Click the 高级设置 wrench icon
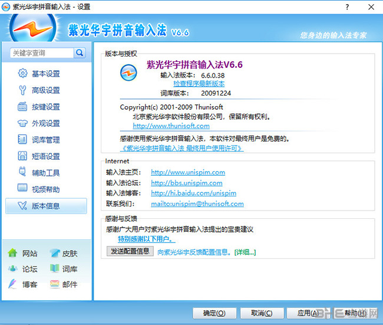The height and width of the screenshot is (325, 383). (22, 90)
